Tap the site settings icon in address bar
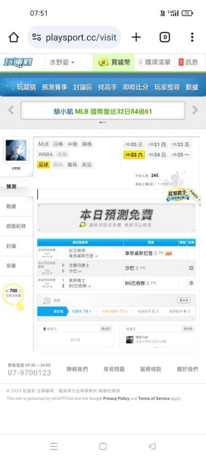 pos(37,37)
